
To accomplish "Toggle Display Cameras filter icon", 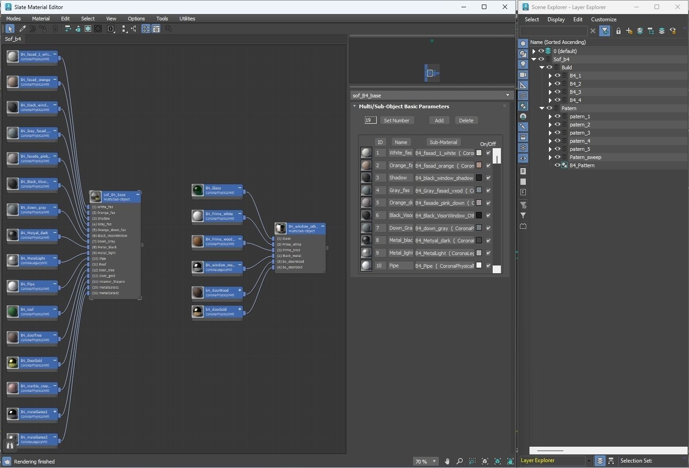I will [523, 75].
